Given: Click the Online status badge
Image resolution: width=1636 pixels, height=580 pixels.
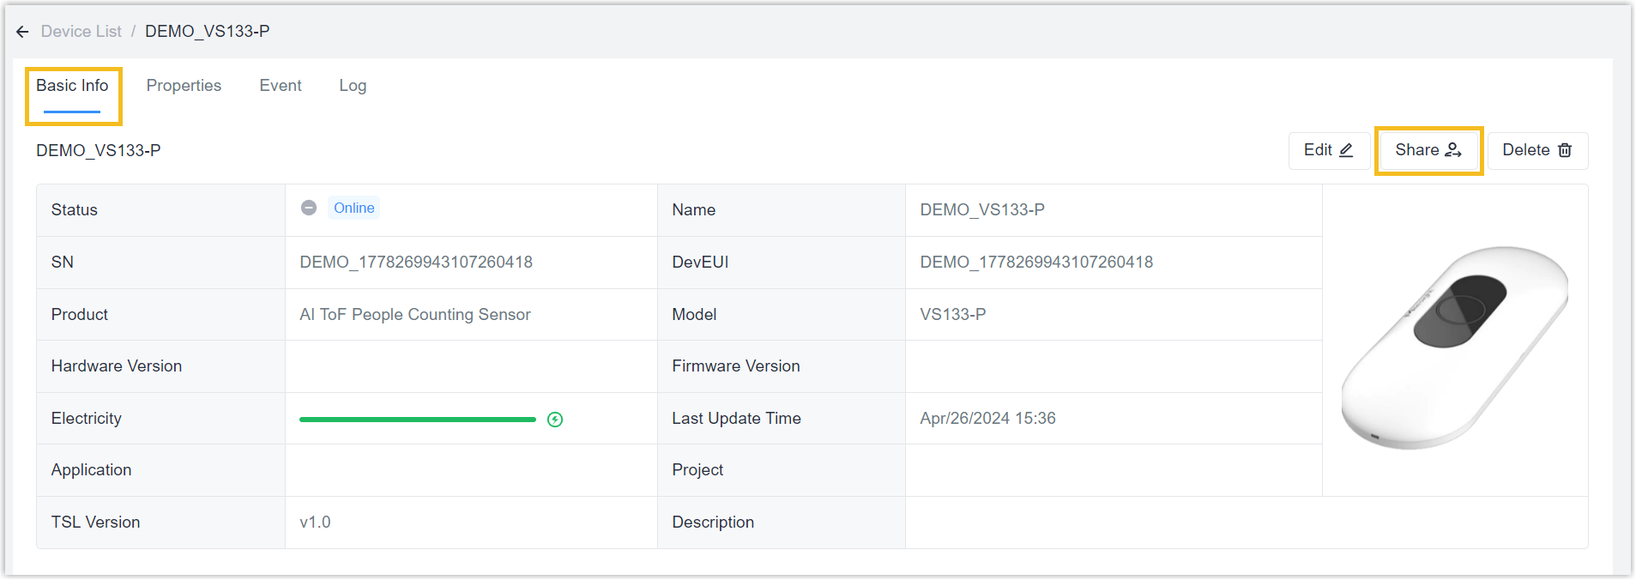Looking at the screenshot, I should tap(353, 208).
